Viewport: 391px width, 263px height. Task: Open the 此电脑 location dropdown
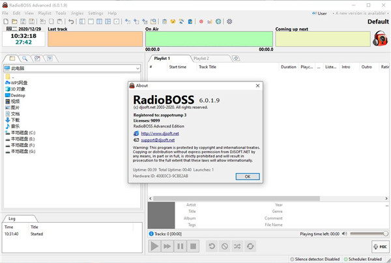(138, 68)
